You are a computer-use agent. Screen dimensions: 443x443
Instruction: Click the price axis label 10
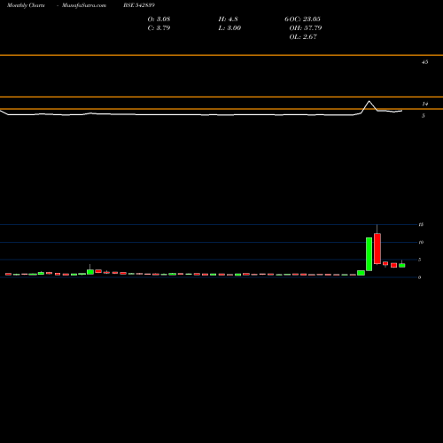[421, 243]
